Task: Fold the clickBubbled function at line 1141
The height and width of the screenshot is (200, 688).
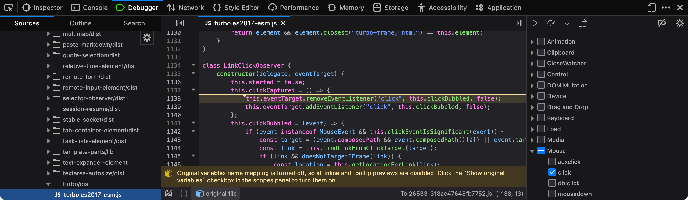Action: coord(193,123)
